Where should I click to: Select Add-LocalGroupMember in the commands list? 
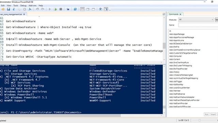click(x=180, y=88)
